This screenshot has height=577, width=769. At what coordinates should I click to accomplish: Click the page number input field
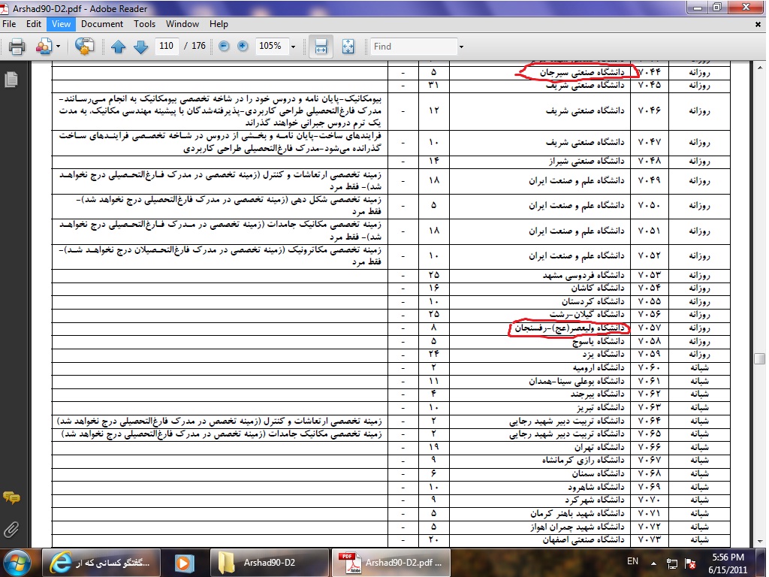coord(167,47)
